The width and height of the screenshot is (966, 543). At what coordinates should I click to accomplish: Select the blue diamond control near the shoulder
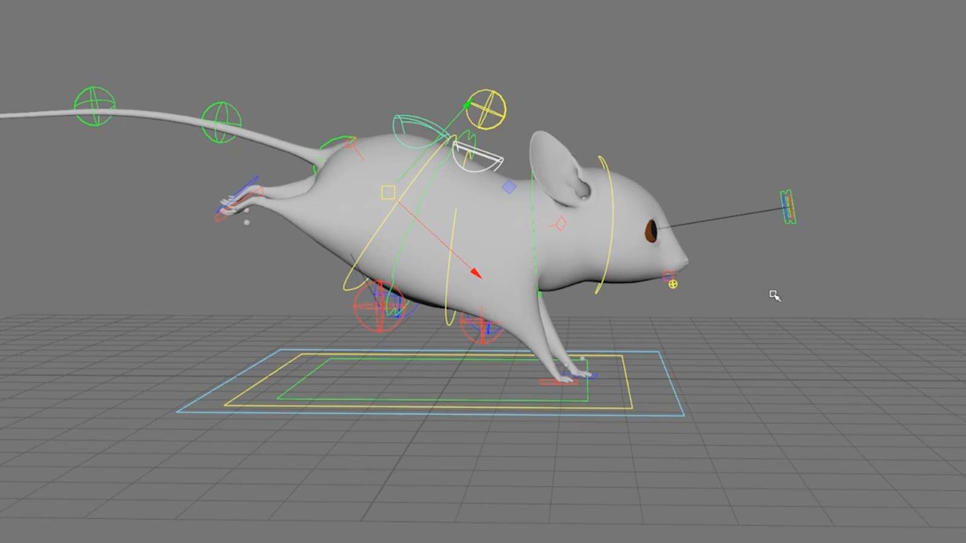pos(509,187)
